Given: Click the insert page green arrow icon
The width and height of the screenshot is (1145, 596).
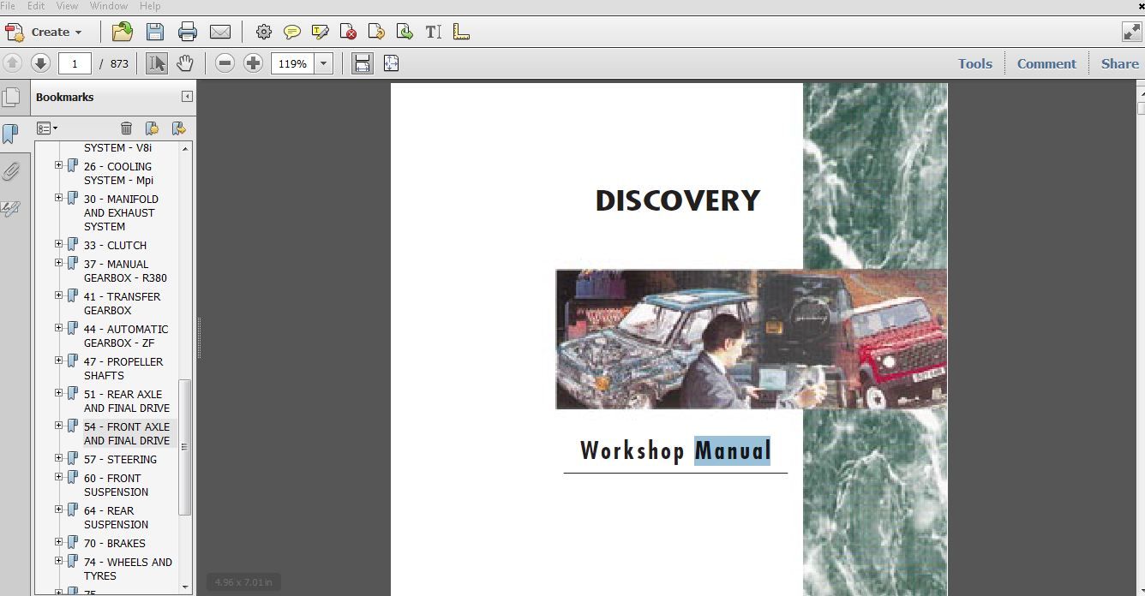Looking at the screenshot, I should click(405, 33).
